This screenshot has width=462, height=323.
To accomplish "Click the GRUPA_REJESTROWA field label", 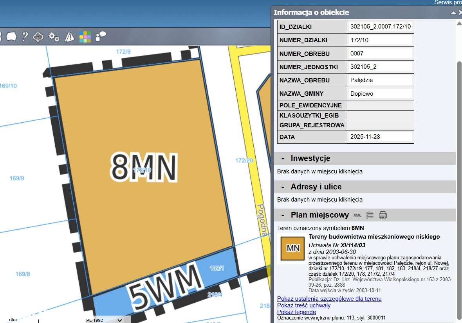I will 312,125.
